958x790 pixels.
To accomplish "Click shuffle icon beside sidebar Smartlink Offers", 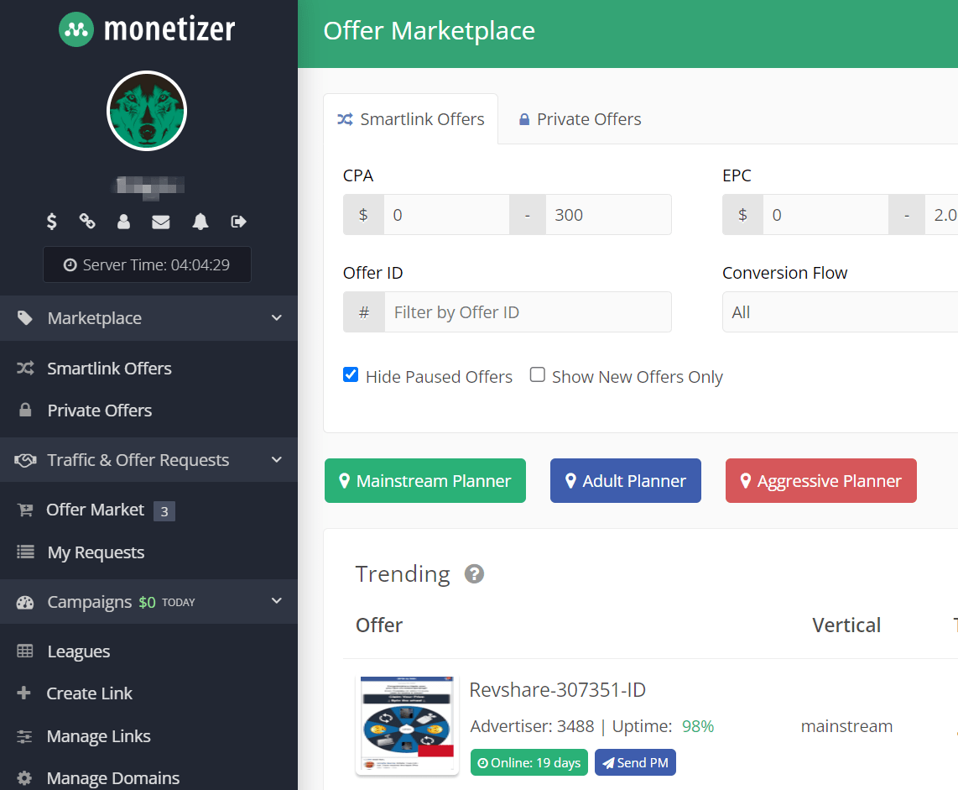I will click(25, 368).
